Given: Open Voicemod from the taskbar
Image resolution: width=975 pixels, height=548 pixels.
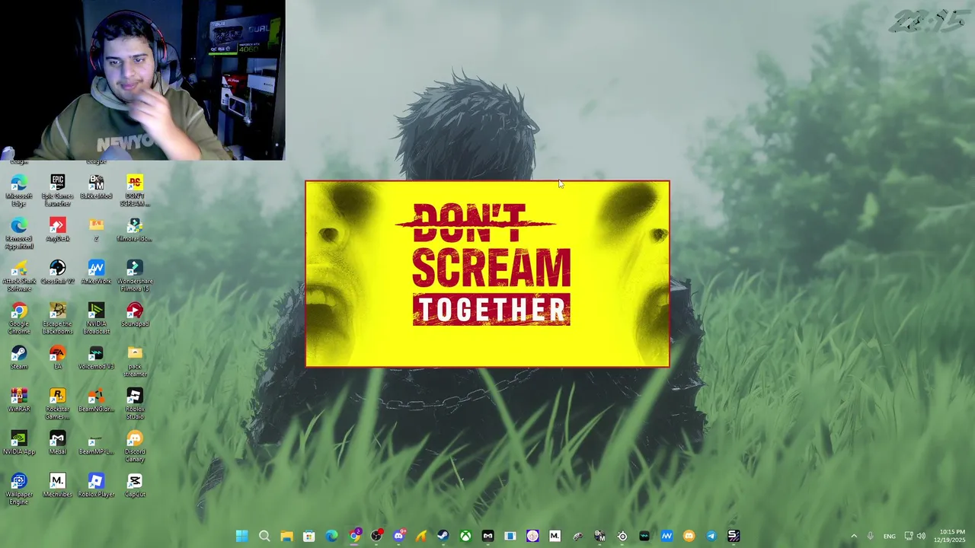Looking at the screenshot, I should (644, 536).
